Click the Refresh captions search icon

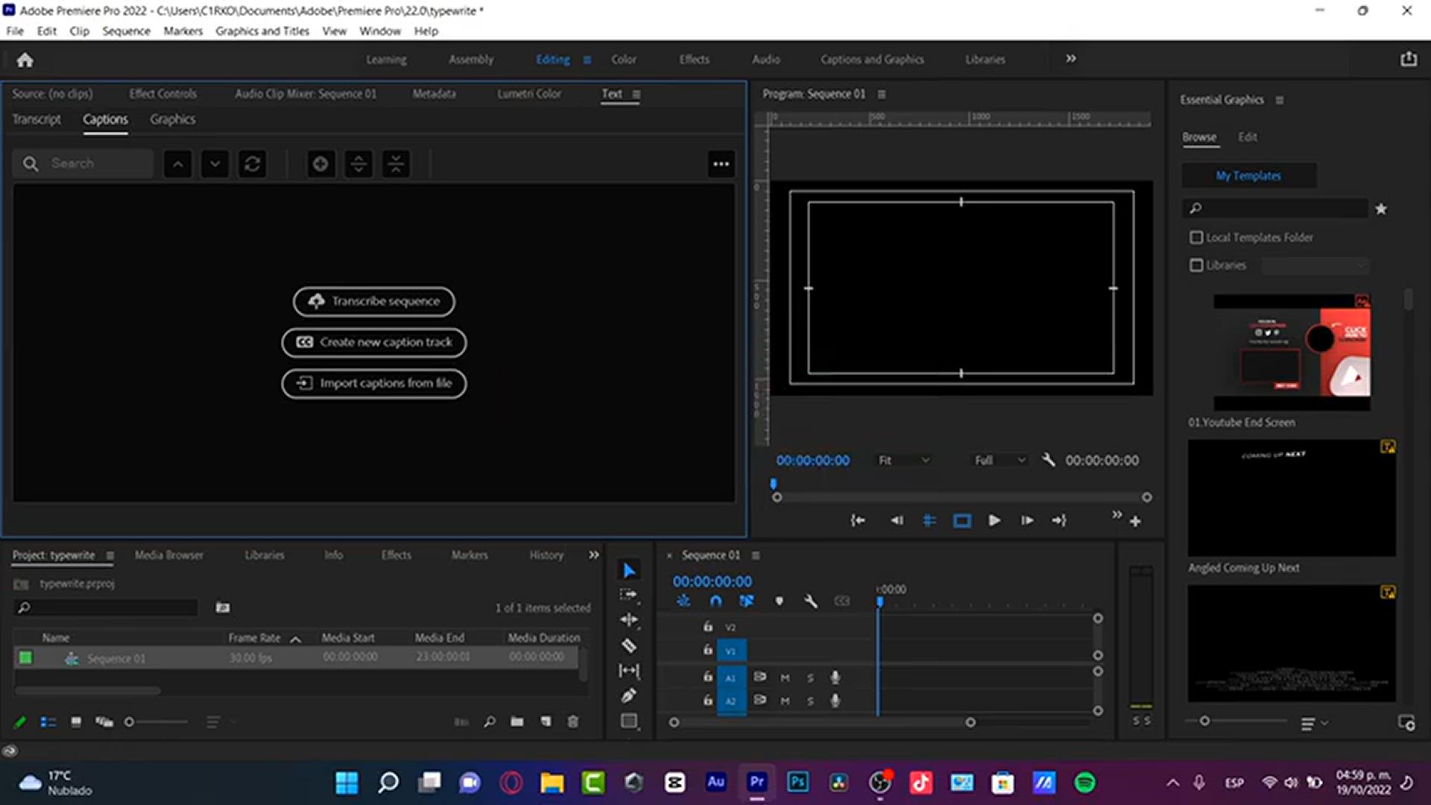pos(252,164)
